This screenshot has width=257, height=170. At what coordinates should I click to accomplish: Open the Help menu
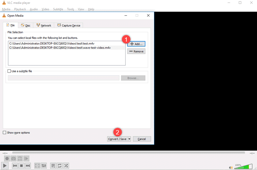click(x=91, y=9)
